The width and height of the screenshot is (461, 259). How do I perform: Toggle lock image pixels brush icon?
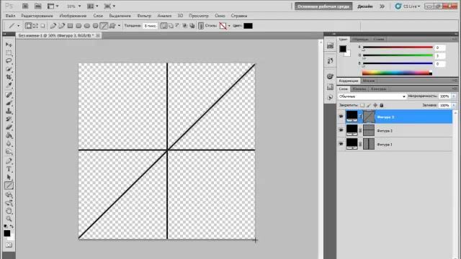tap(369, 105)
